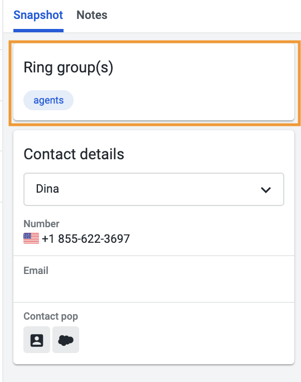The height and width of the screenshot is (382, 301).
Task: Open the contact card pop icon
Action: (37, 340)
